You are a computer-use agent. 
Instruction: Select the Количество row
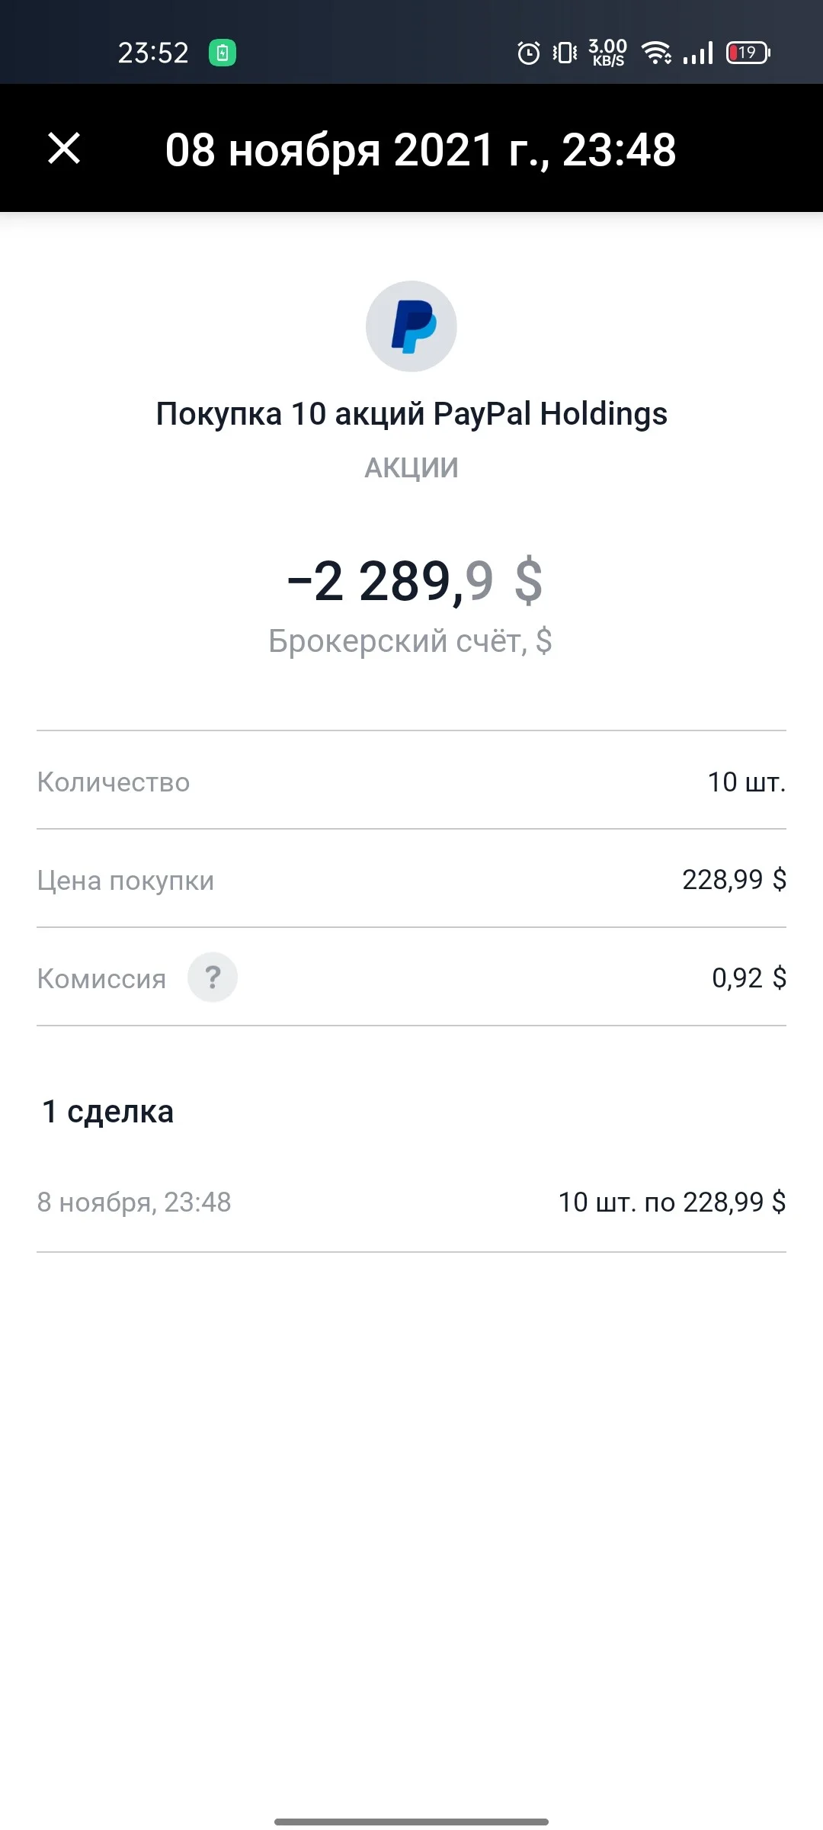pyautogui.click(x=411, y=781)
